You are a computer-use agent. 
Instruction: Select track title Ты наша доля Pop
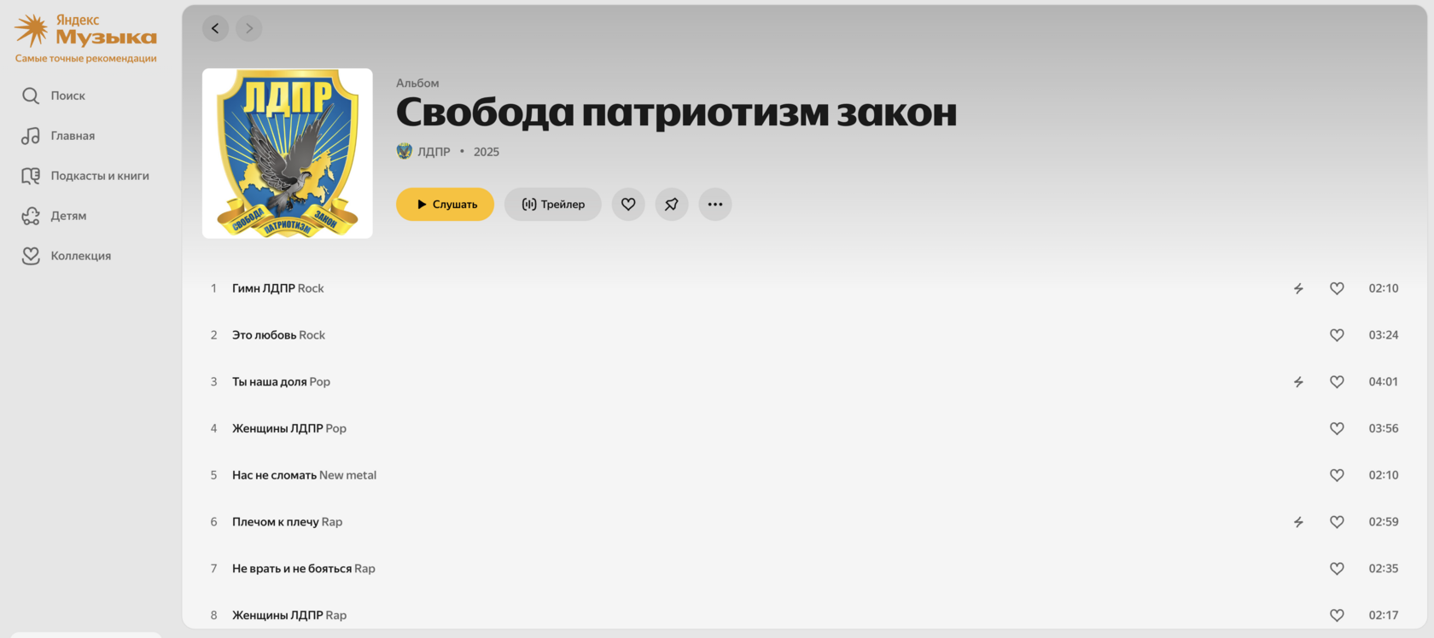click(282, 382)
